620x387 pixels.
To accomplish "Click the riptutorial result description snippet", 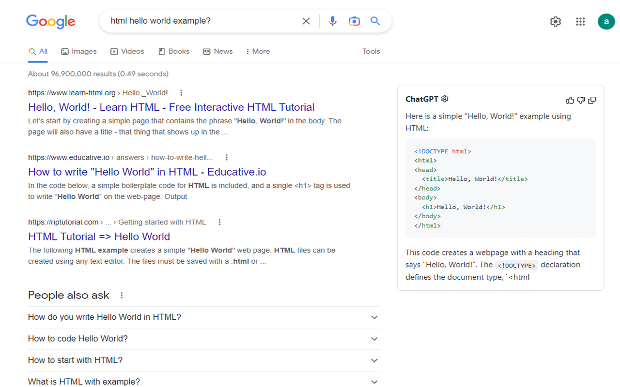I will [x=182, y=256].
